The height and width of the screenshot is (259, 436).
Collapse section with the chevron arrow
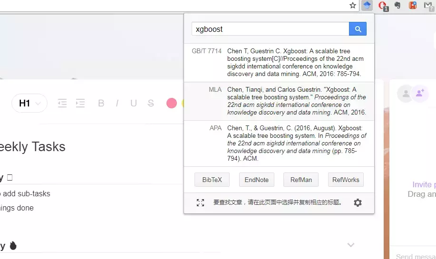click(351, 245)
